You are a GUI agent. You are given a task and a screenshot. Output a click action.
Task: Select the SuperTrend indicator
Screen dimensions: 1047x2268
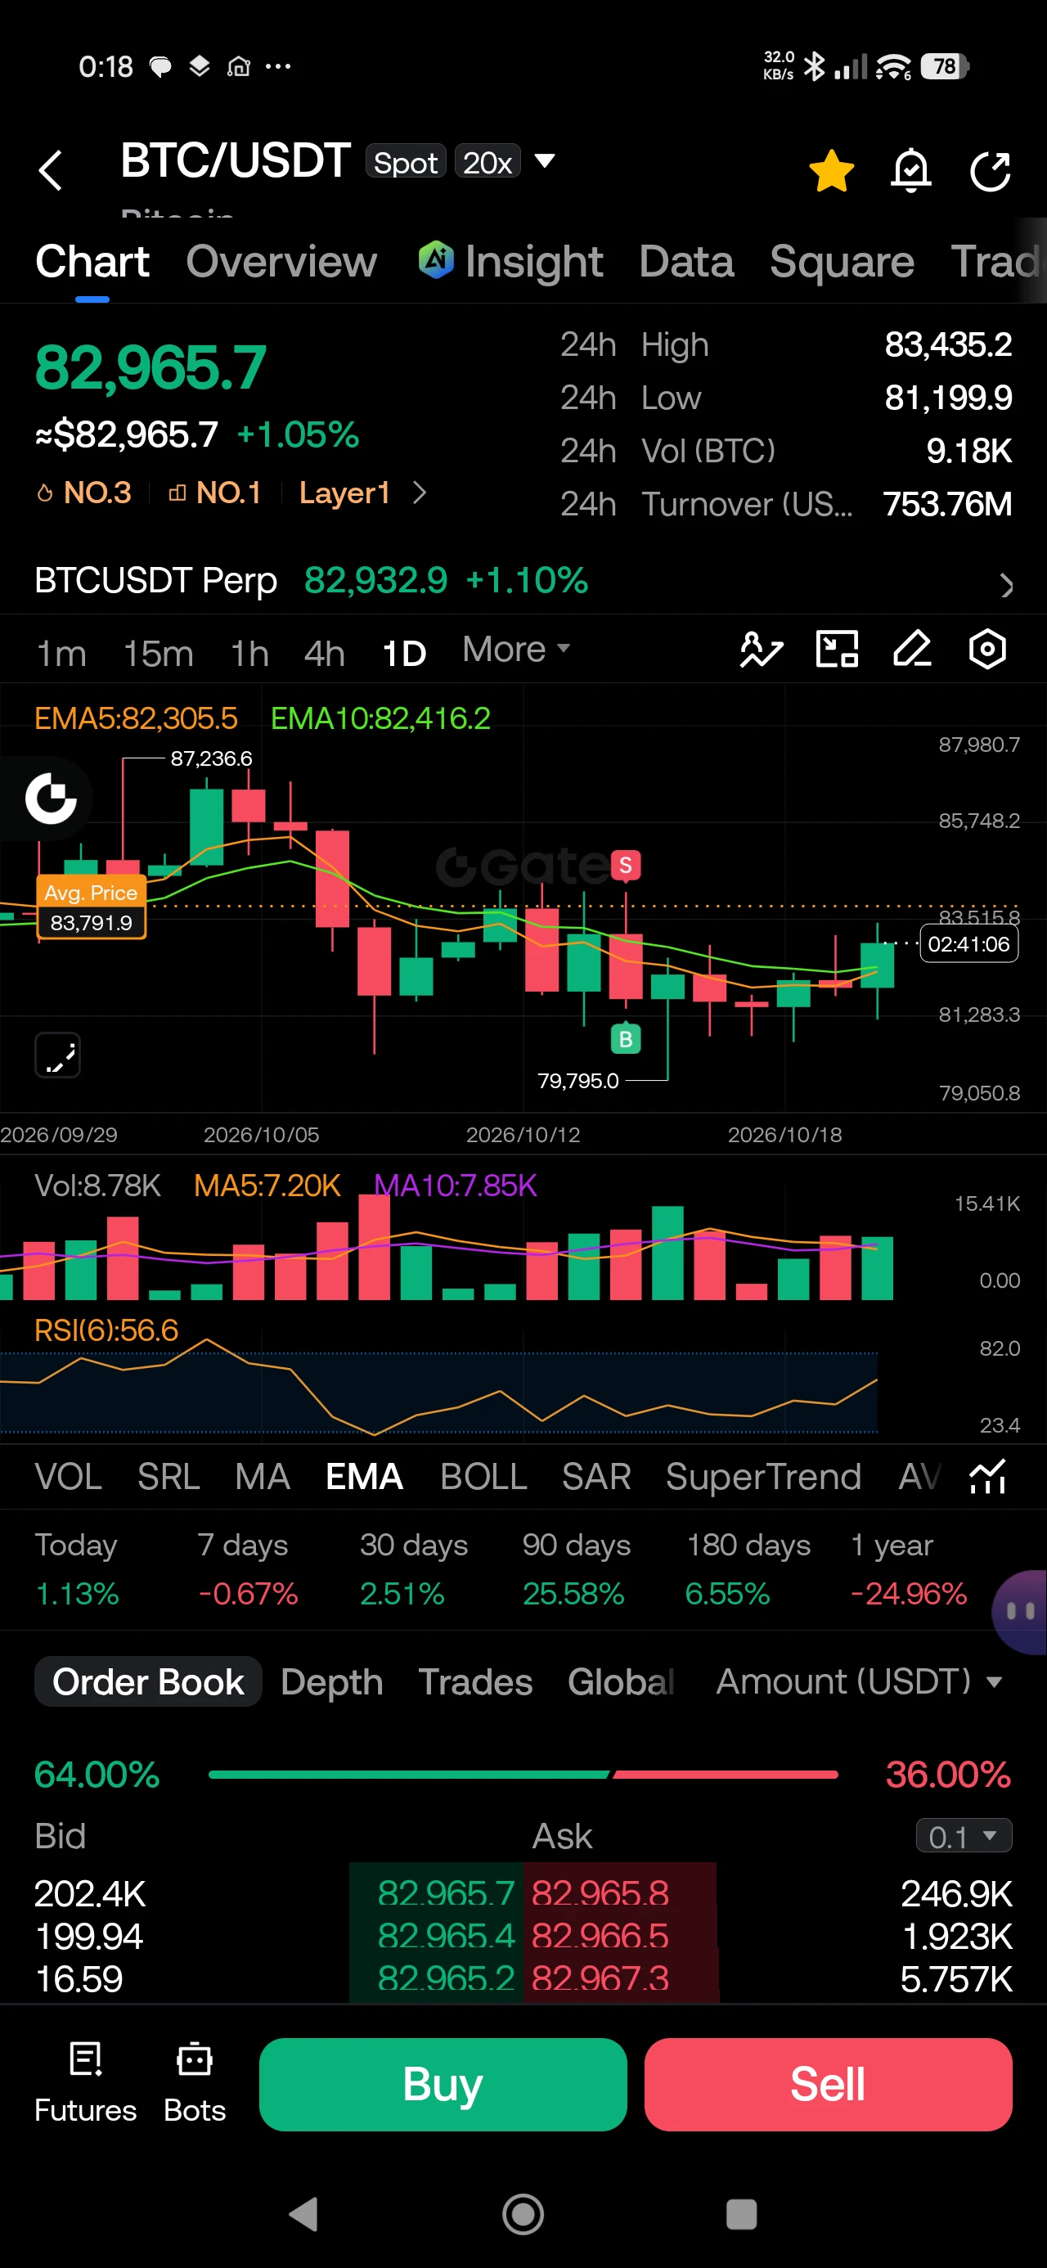[763, 1478]
